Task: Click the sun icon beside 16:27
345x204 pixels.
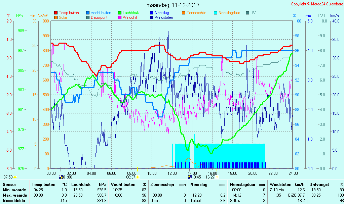Action: [217, 177]
